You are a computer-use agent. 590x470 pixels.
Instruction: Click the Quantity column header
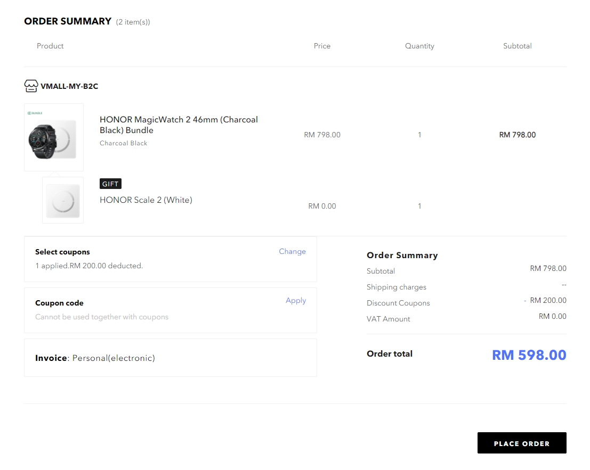point(419,46)
